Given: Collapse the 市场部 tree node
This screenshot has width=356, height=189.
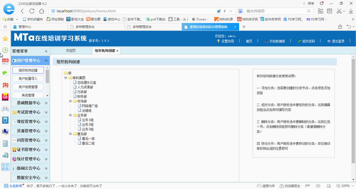Looking at the screenshot, I should coord(70,101).
